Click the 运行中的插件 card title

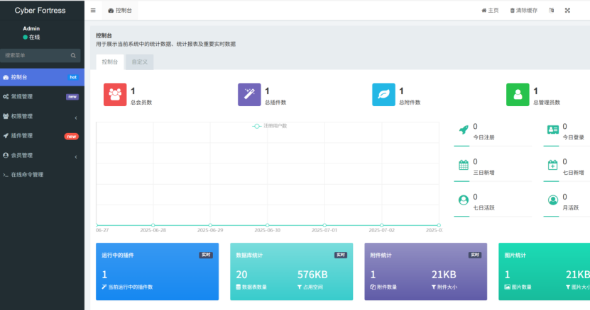tap(118, 256)
